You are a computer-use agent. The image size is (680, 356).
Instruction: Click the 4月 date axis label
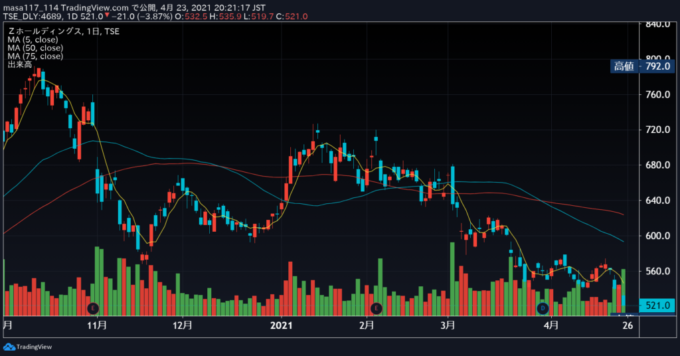point(551,325)
